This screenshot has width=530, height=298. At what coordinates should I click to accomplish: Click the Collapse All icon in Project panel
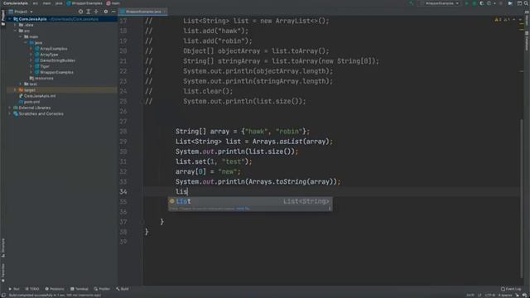[96, 12]
